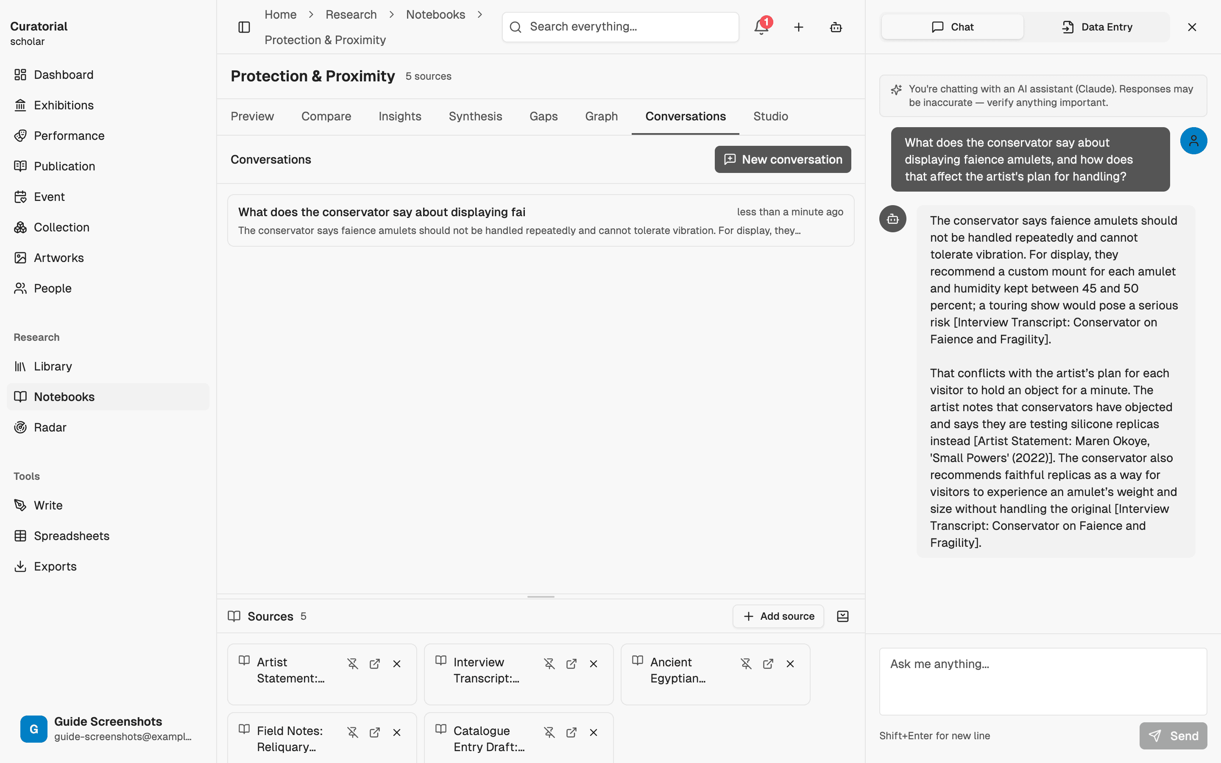Remove the Artist Statement source
Screen dimensions: 1221x763
[x=397, y=663]
